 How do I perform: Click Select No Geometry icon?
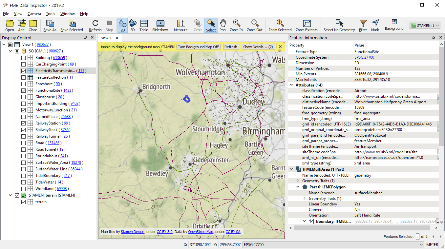click(x=339, y=26)
